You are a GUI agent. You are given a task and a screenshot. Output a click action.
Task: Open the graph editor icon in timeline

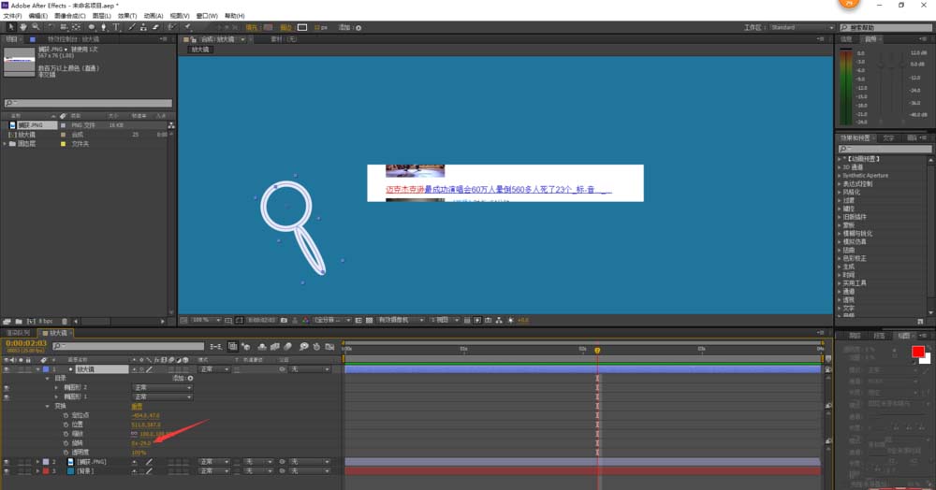(329, 346)
